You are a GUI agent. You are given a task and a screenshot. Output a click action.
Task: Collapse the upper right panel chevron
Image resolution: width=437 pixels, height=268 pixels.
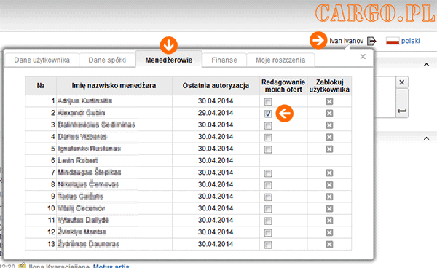426,65
